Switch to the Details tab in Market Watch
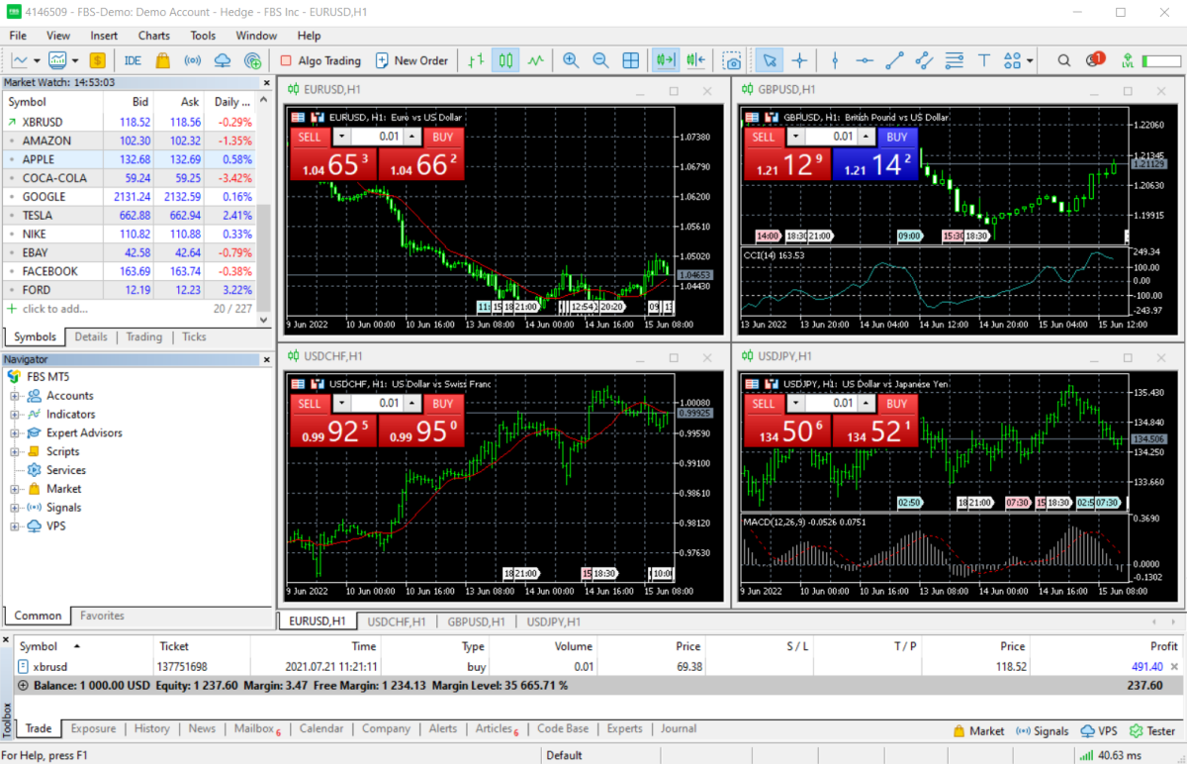The image size is (1187, 764). pyautogui.click(x=91, y=336)
